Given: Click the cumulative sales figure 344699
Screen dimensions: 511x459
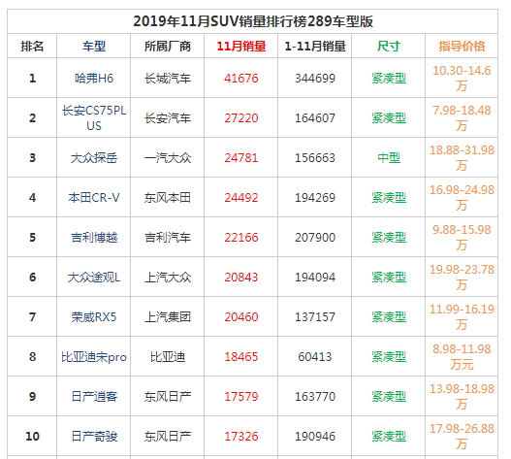Looking at the screenshot, I should [x=315, y=79].
